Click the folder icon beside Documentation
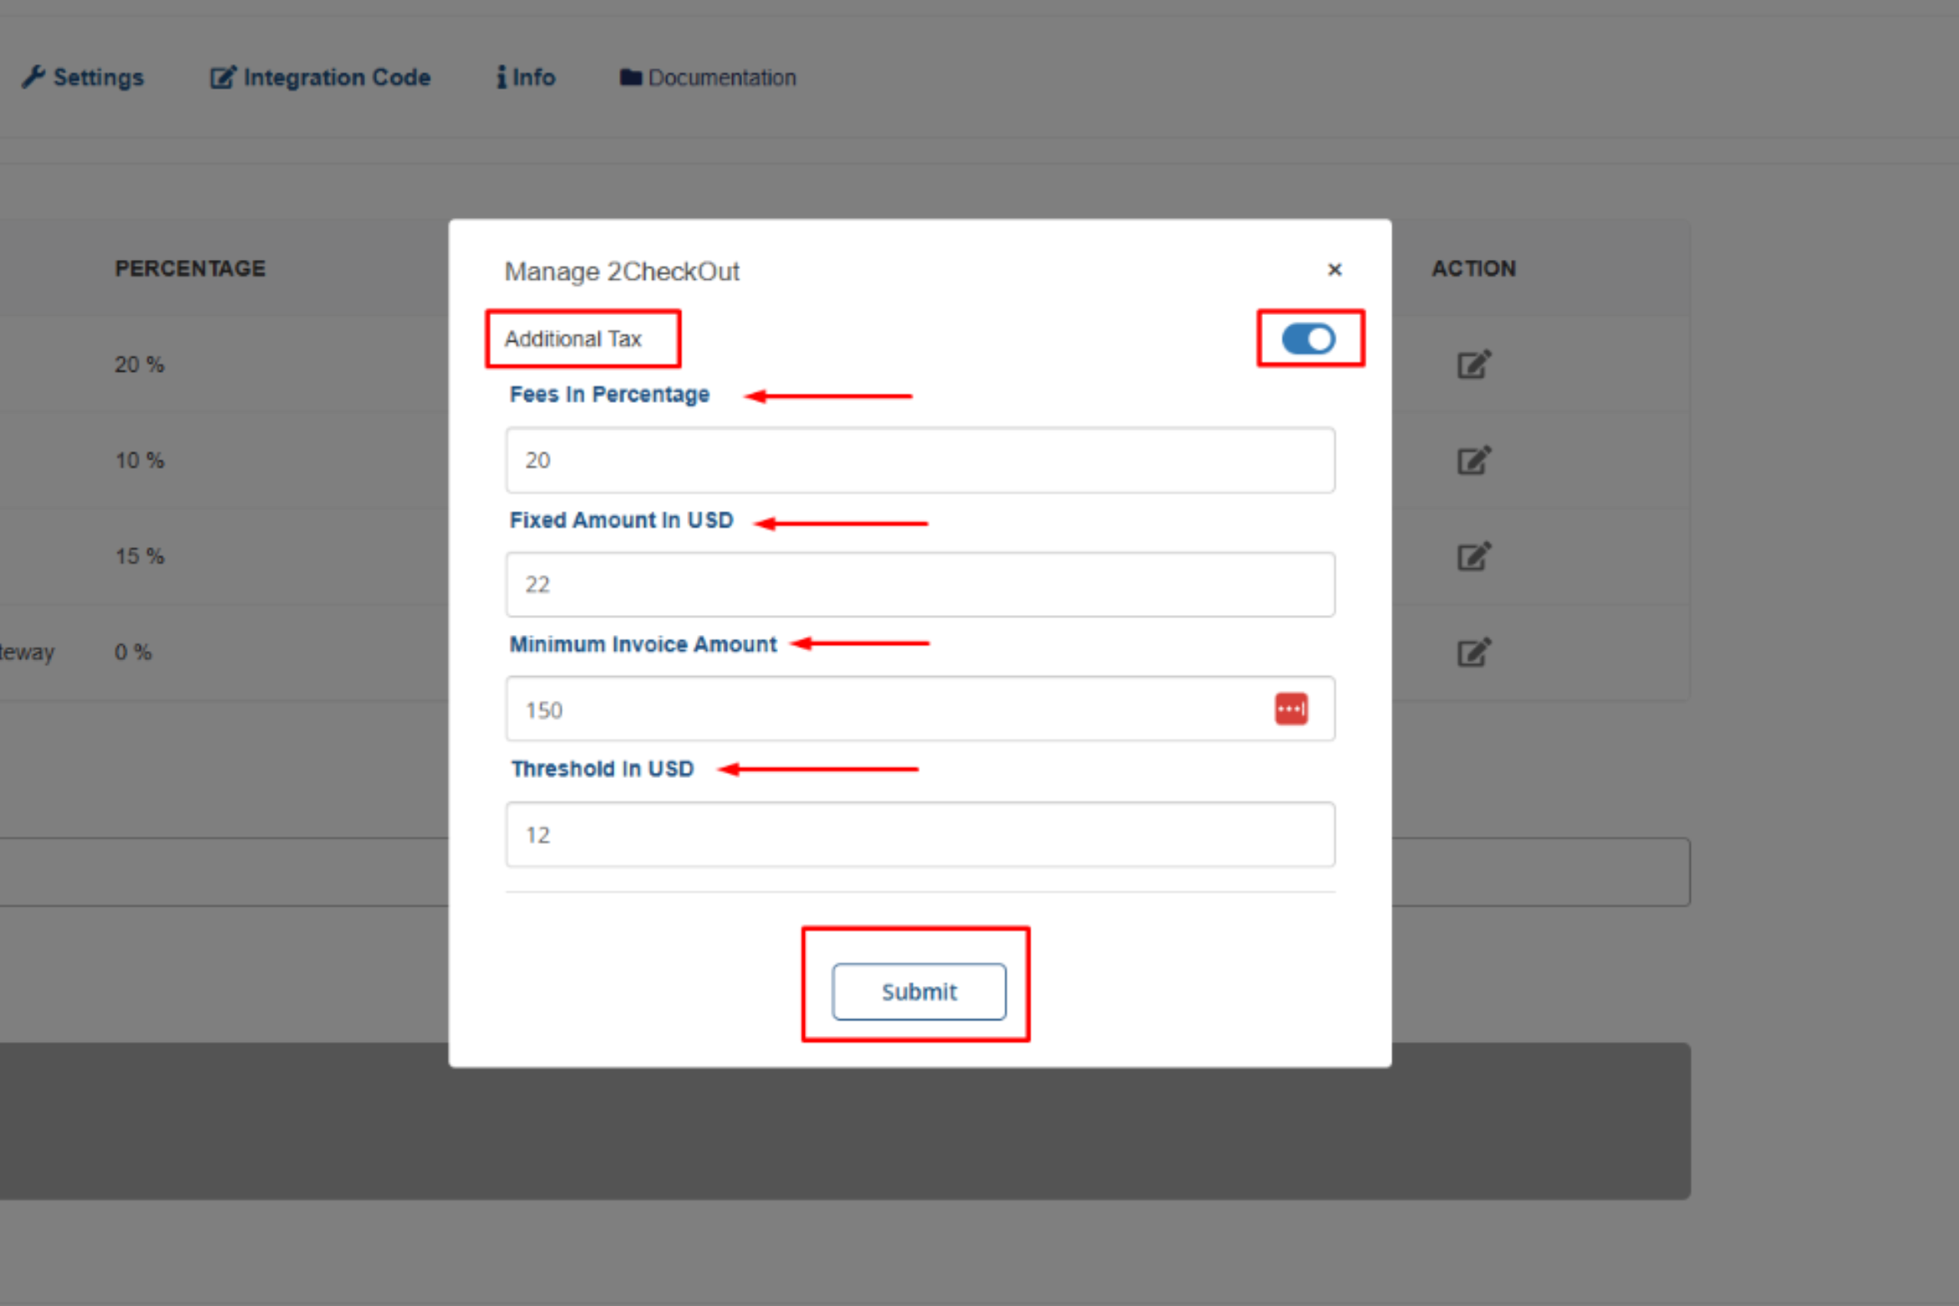Screen dimensions: 1959x1306 tap(630, 78)
